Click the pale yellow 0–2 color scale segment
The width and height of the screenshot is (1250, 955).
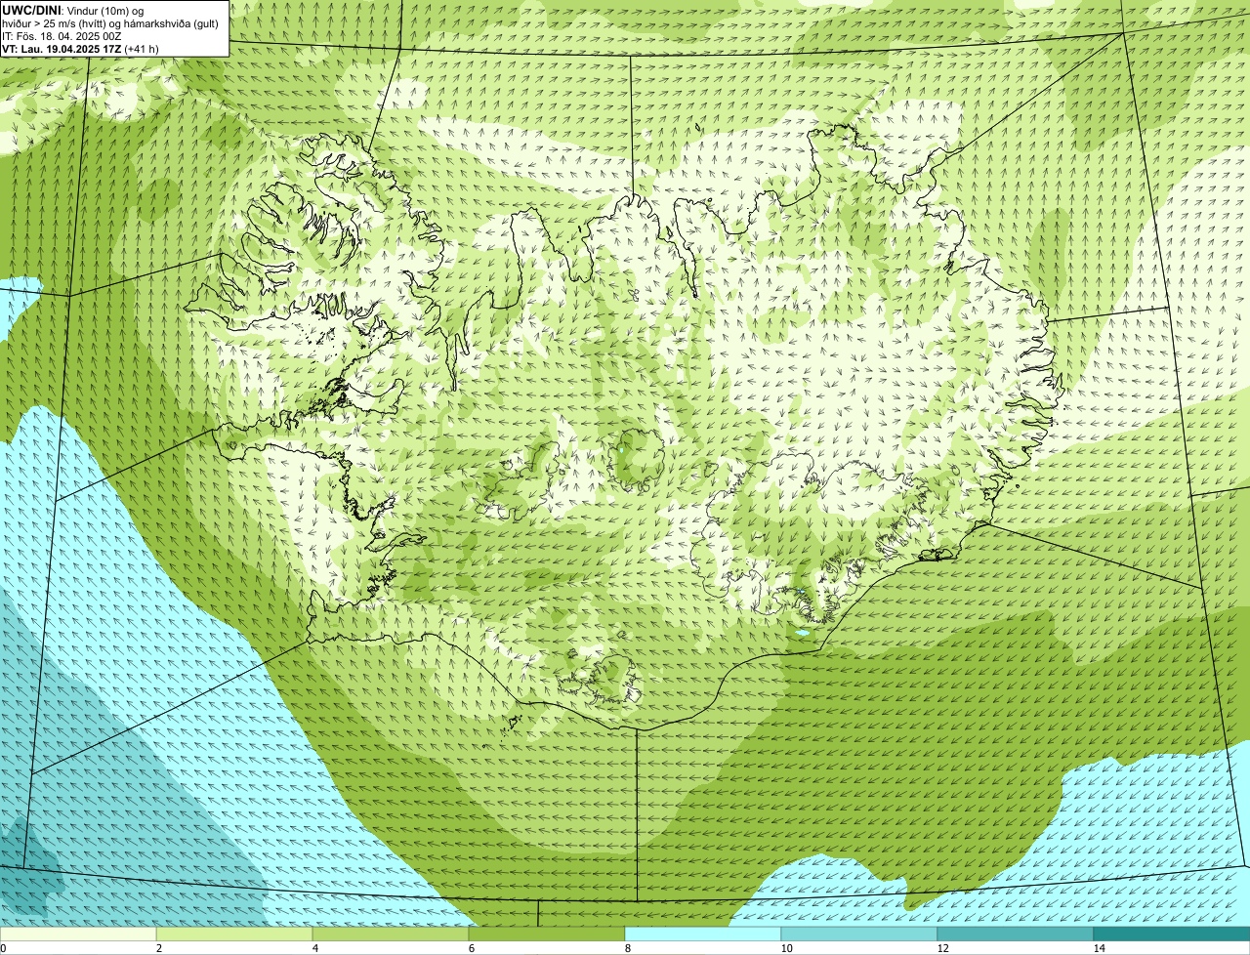pyautogui.click(x=78, y=934)
